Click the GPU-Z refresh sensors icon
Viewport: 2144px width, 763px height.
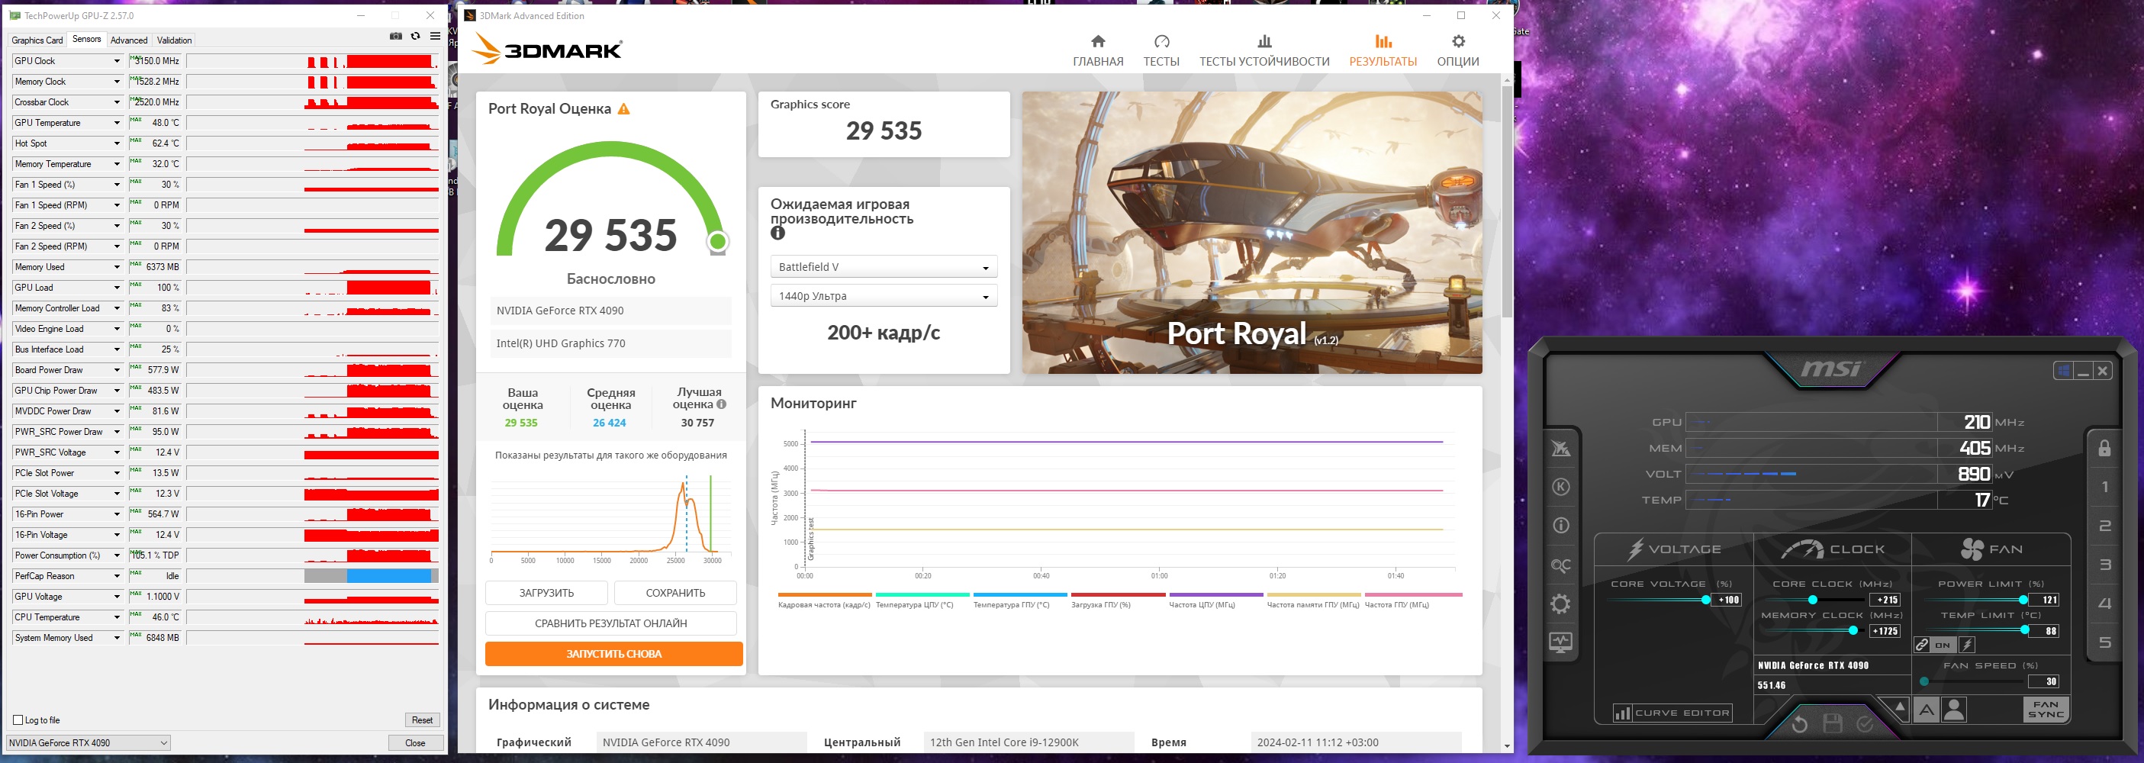[x=415, y=37]
